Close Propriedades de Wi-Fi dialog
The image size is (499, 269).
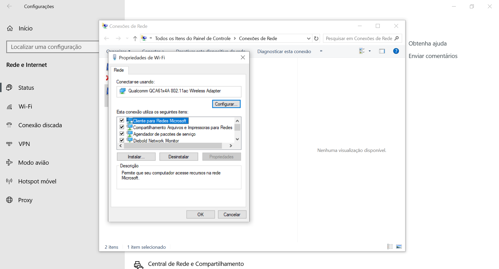(243, 57)
